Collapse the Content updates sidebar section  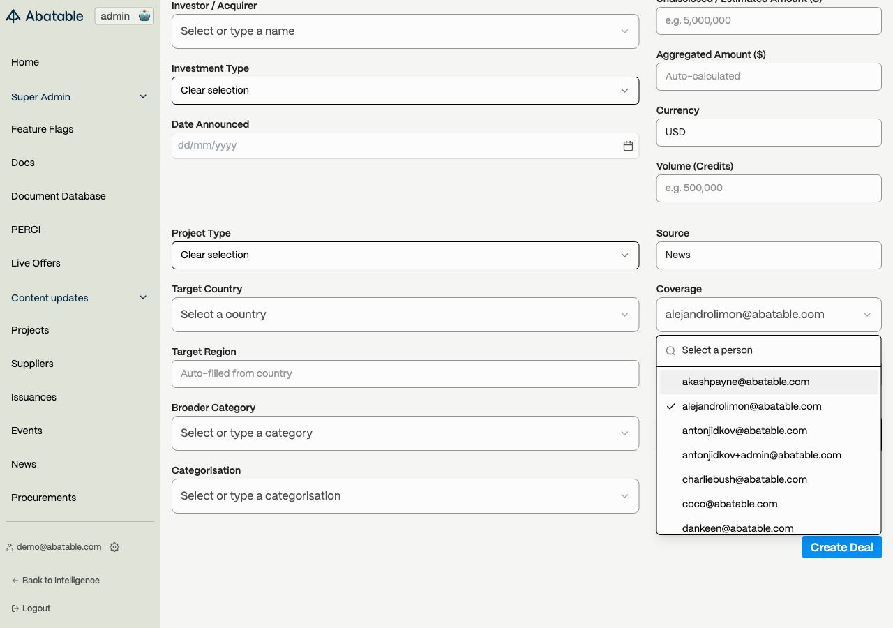(143, 298)
